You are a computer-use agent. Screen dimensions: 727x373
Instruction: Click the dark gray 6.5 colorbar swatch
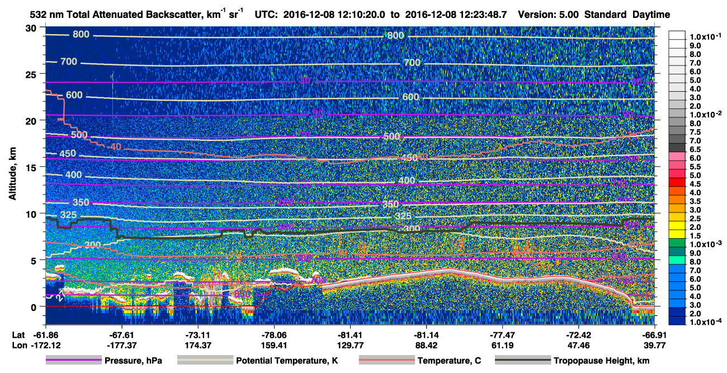[677, 149]
